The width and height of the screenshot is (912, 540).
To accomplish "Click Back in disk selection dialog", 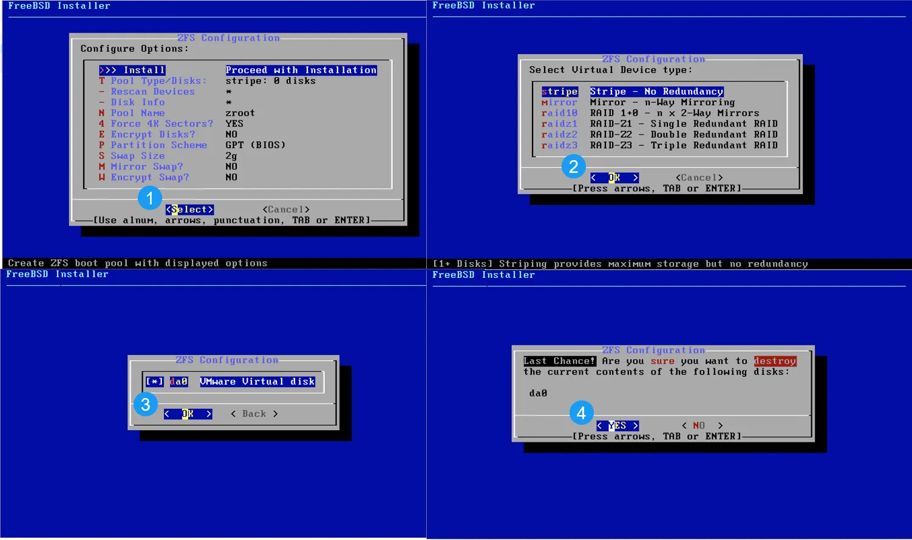I will (x=254, y=414).
